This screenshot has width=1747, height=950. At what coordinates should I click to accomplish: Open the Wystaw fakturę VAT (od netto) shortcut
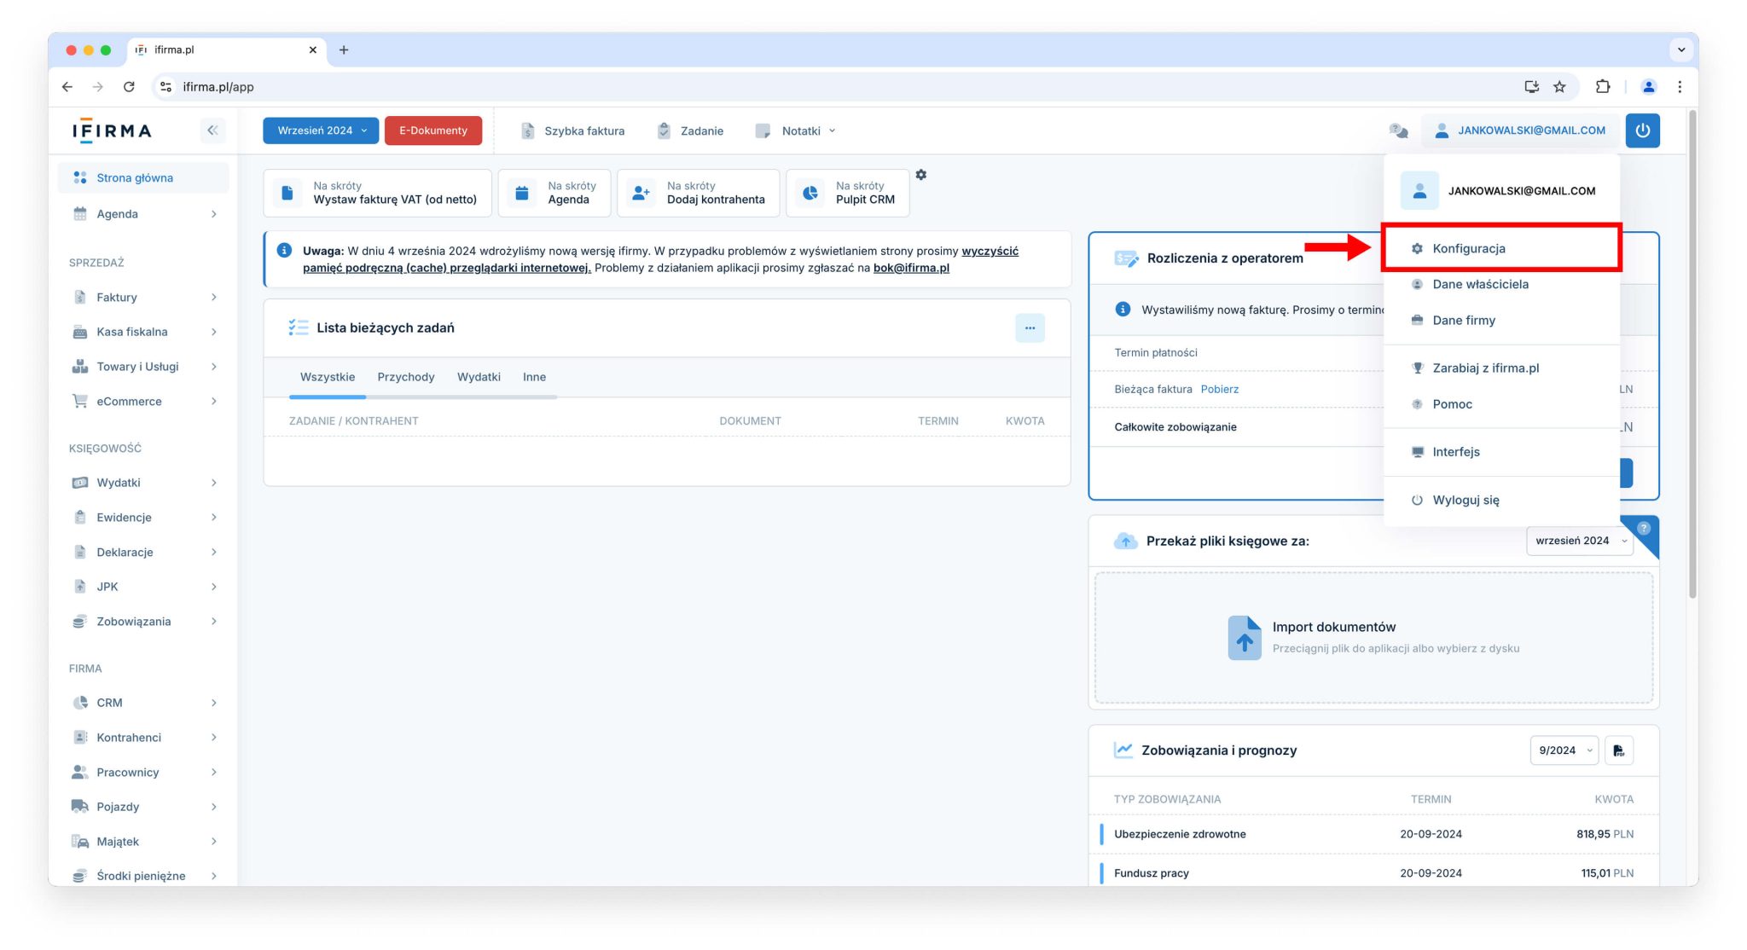tap(378, 193)
